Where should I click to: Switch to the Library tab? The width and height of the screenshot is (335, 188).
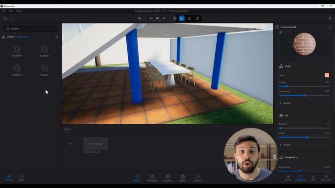pos(9,178)
